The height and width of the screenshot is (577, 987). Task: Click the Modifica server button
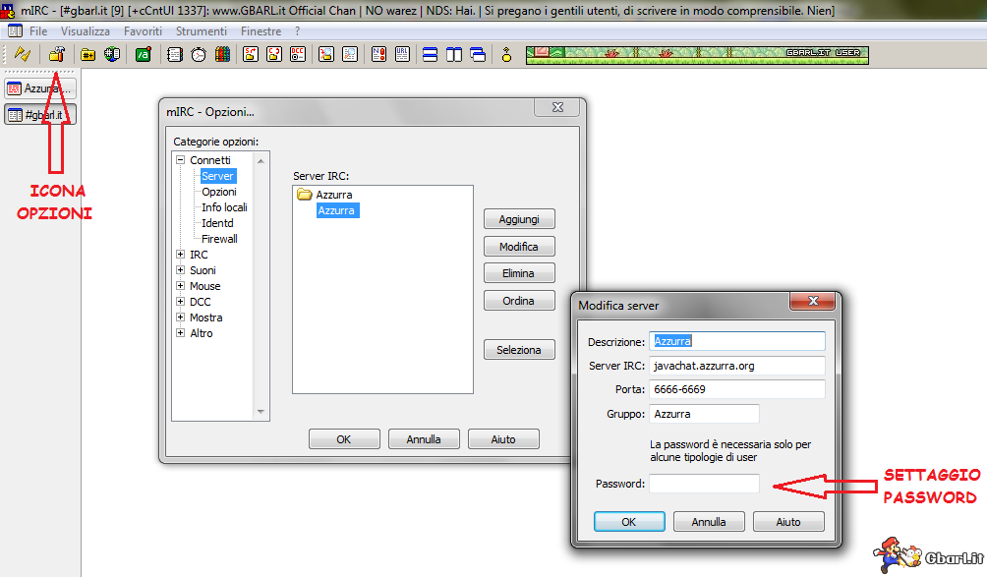(x=519, y=246)
